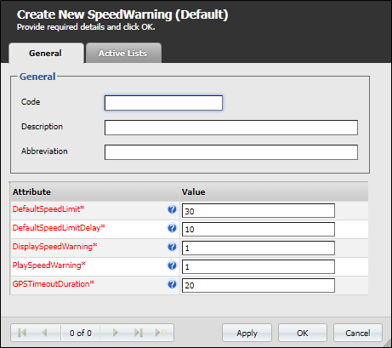The height and width of the screenshot is (348, 392).
Task: Select the General tab
Action: 46,53
